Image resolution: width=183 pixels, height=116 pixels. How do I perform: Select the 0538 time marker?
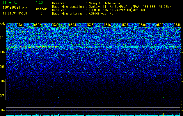click(x=142, y=25)
